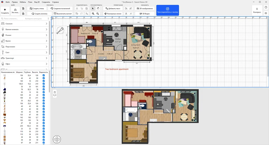This screenshot has height=145, width=269.
Task: Click the zoom out magnifier icon
Action: [x=98, y=13]
